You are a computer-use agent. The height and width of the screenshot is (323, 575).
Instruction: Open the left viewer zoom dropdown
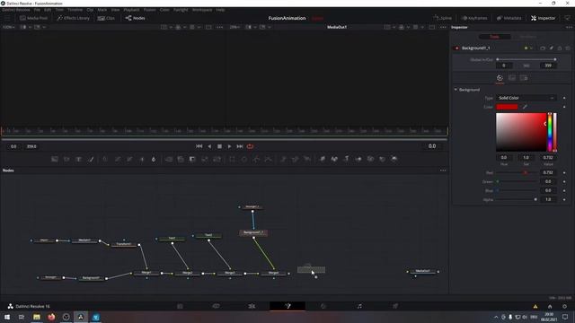[9, 27]
